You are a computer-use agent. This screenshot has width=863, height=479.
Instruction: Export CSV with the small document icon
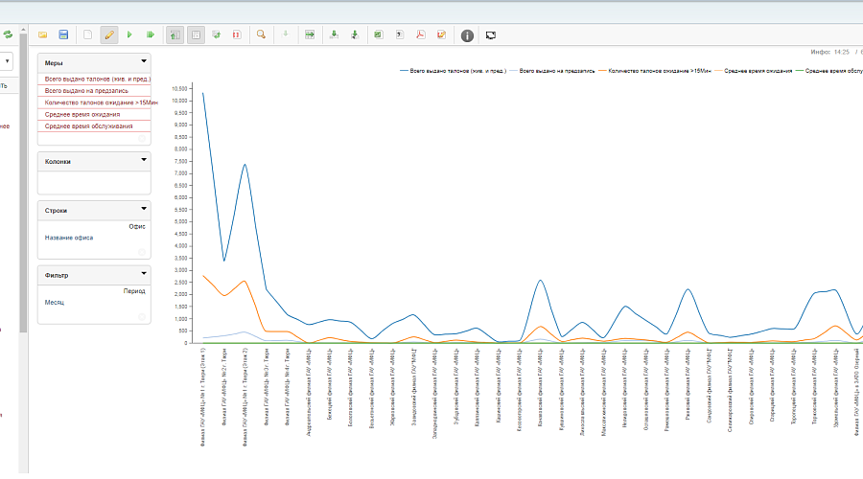pos(400,34)
